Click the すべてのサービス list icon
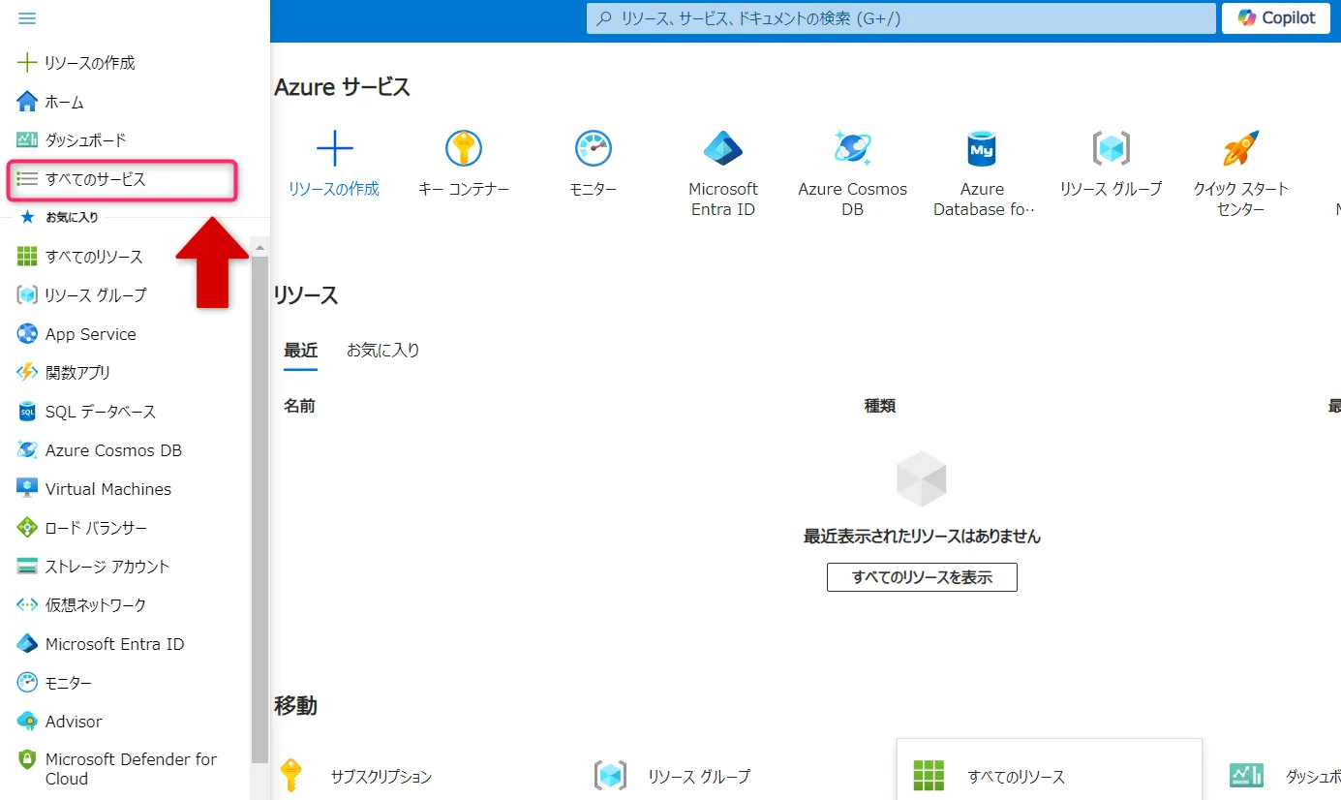This screenshot has width=1341, height=800. pyautogui.click(x=27, y=179)
